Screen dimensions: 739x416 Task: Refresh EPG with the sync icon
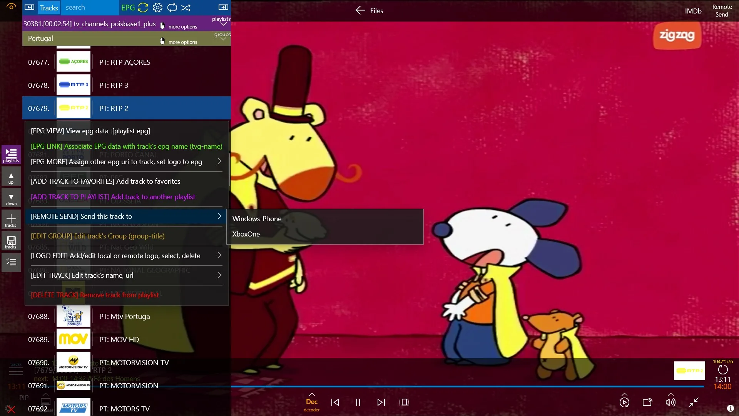pos(143,7)
